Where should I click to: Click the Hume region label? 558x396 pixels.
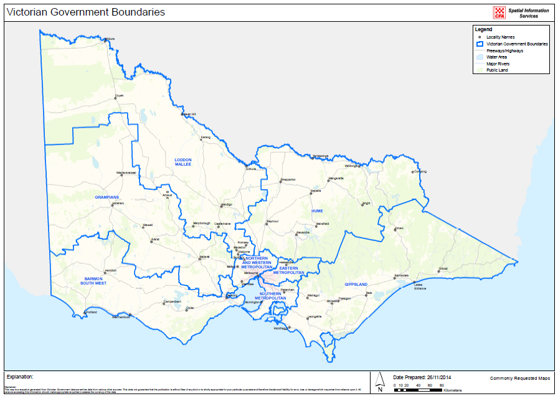click(x=317, y=211)
